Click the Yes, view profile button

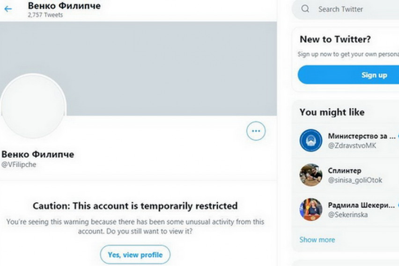[x=135, y=255]
